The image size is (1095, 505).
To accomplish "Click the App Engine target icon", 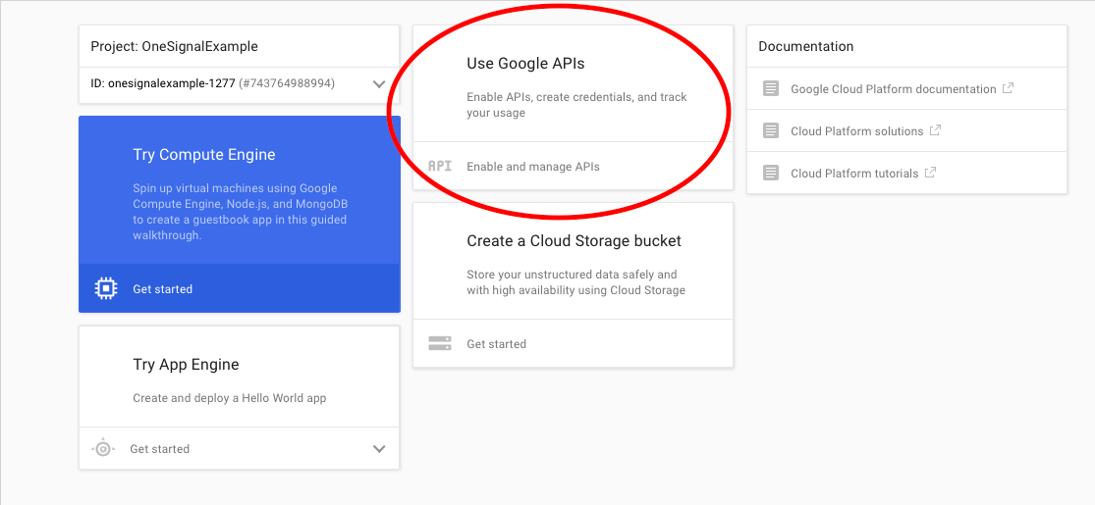I will coord(103,448).
